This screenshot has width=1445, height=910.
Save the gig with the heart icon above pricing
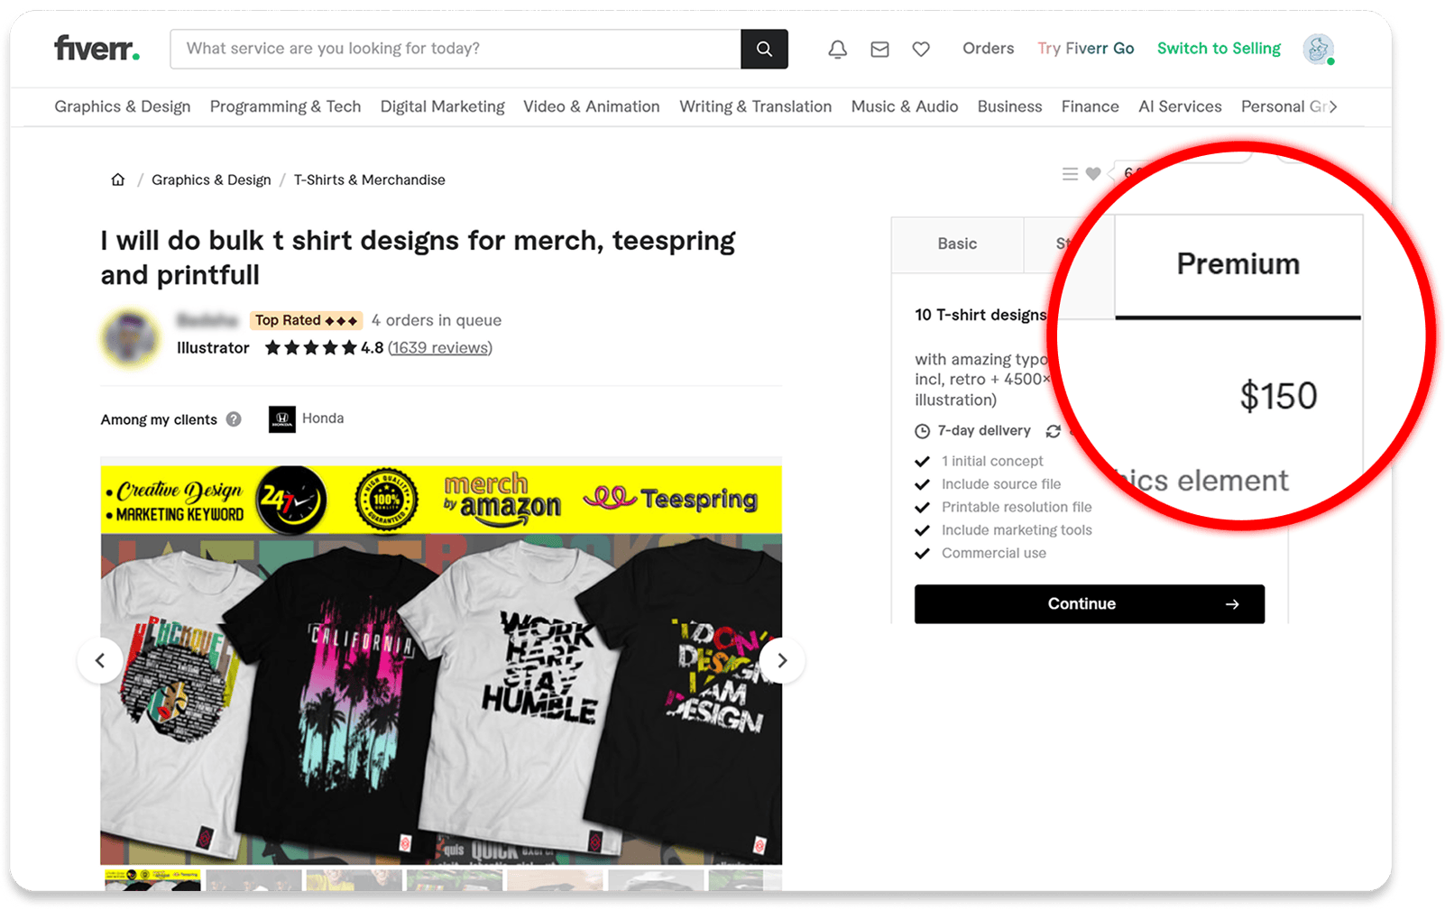[1094, 173]
